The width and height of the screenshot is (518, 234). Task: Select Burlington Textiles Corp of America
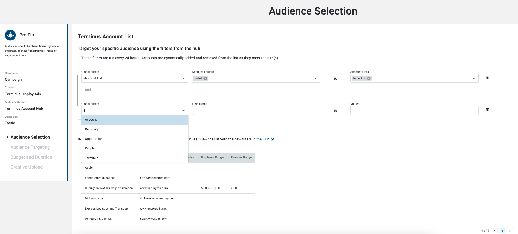[109, 188]
